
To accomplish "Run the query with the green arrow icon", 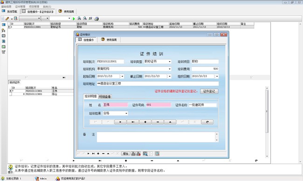I will point(74,19).
